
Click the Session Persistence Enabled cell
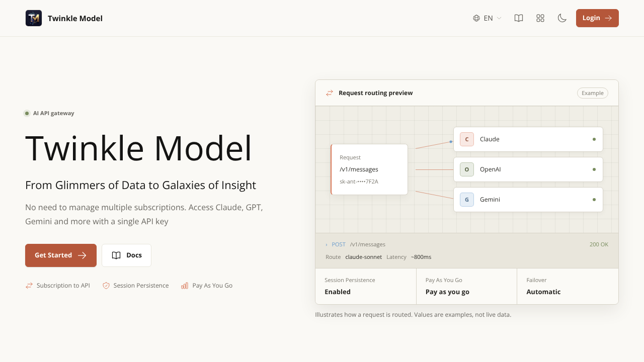(366, 286)
